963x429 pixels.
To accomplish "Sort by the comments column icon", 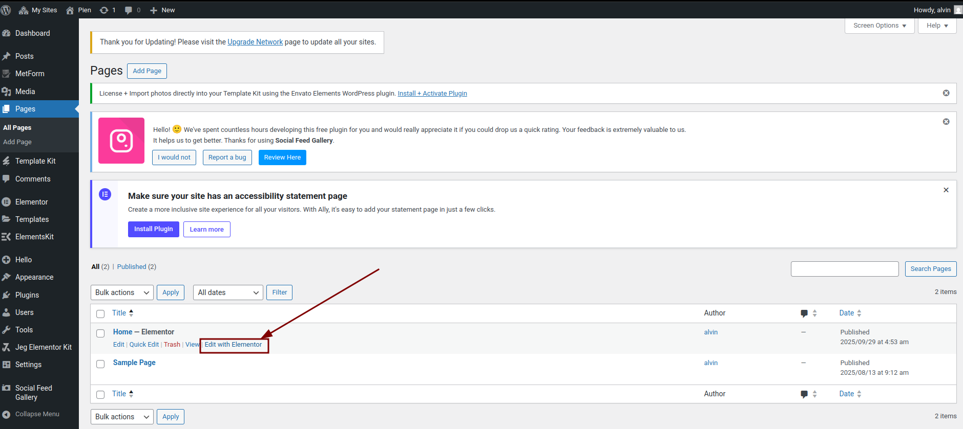I will pos(804,313).
